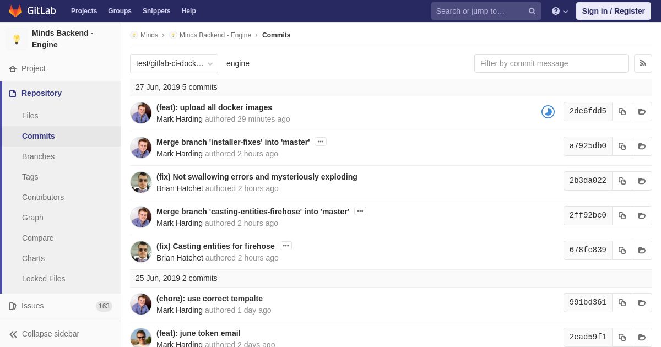Expand description of Merge branch 'casting-entities-firehose' commit
This screenshot has height=347, width=661.
pyautogui.click(x=360, y=211)
